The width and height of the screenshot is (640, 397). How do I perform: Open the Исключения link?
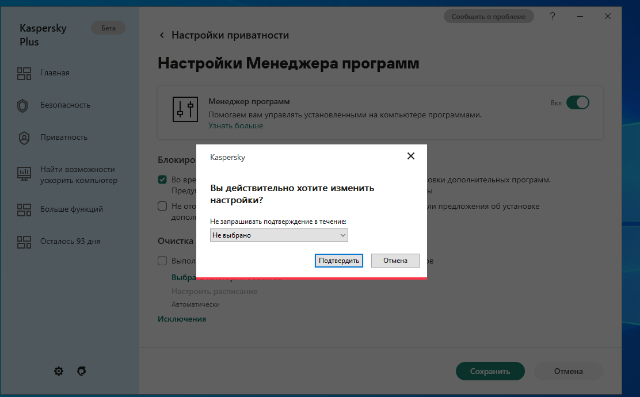[x=182, y=319]
